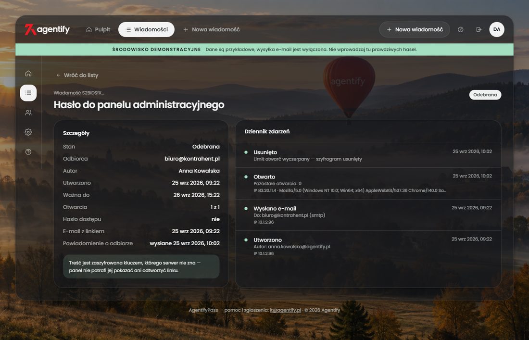Open the it@agentify.pl email link
This screenshot has height=340, width=529.
point(285,310)
